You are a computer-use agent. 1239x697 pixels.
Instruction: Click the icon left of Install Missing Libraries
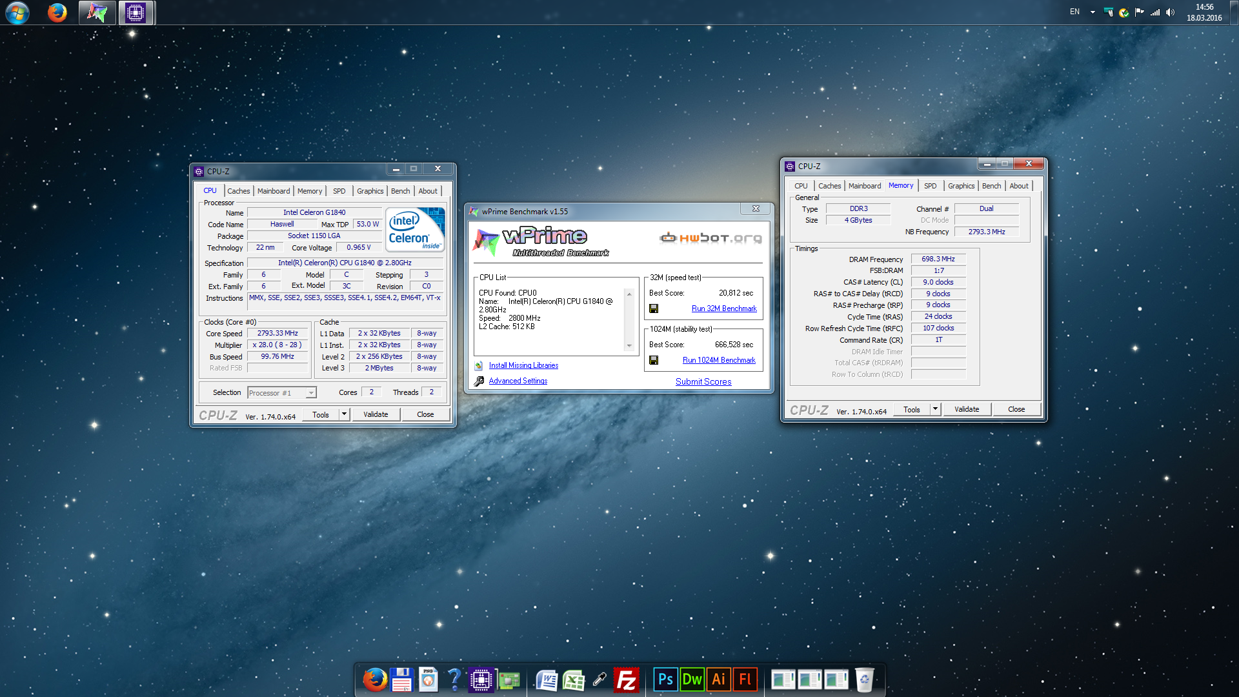click(x=479, y=365)
